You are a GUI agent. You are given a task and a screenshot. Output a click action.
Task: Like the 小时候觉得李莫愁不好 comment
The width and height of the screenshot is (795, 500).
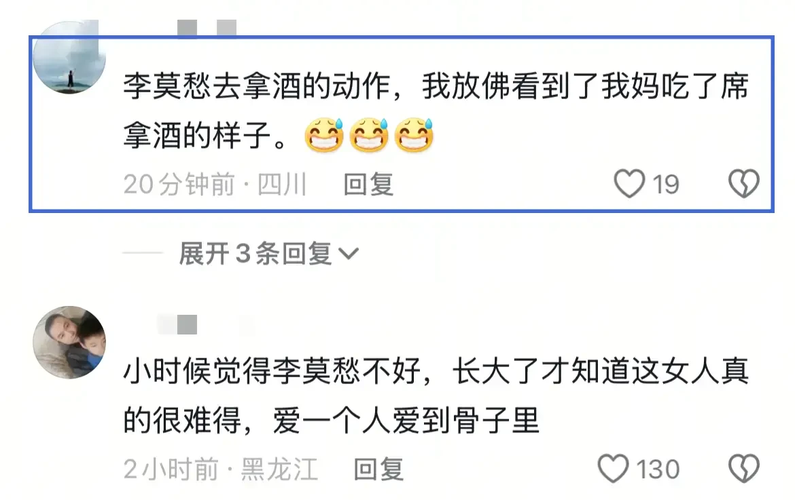coord(613,468)
